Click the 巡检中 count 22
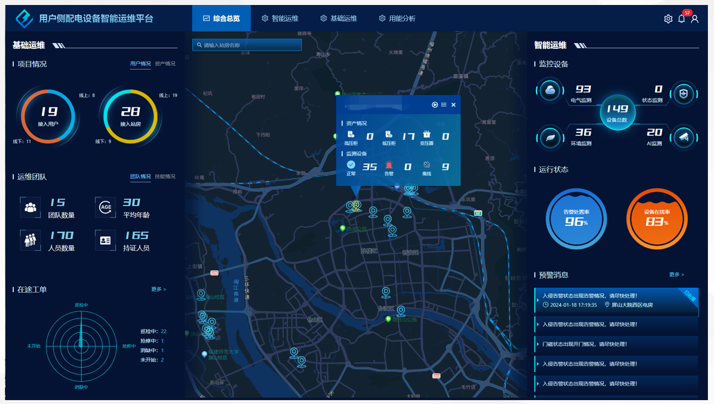The image size is (714, 404). pos(163,332)
